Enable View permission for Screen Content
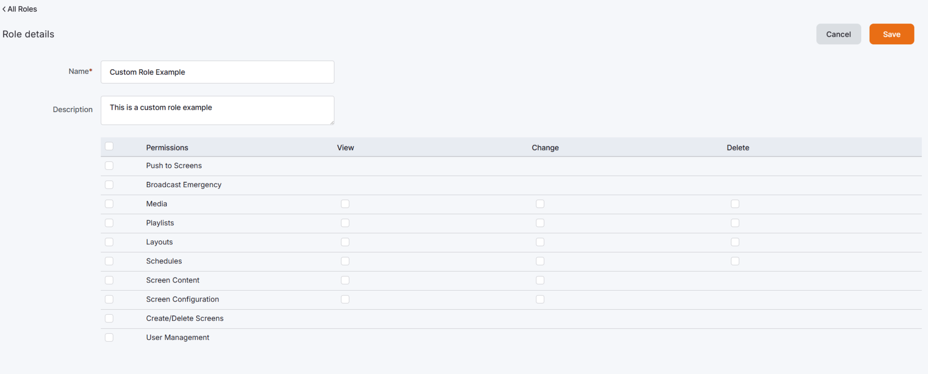The width and height of the screenshot is (928, 374). (345, 280)
